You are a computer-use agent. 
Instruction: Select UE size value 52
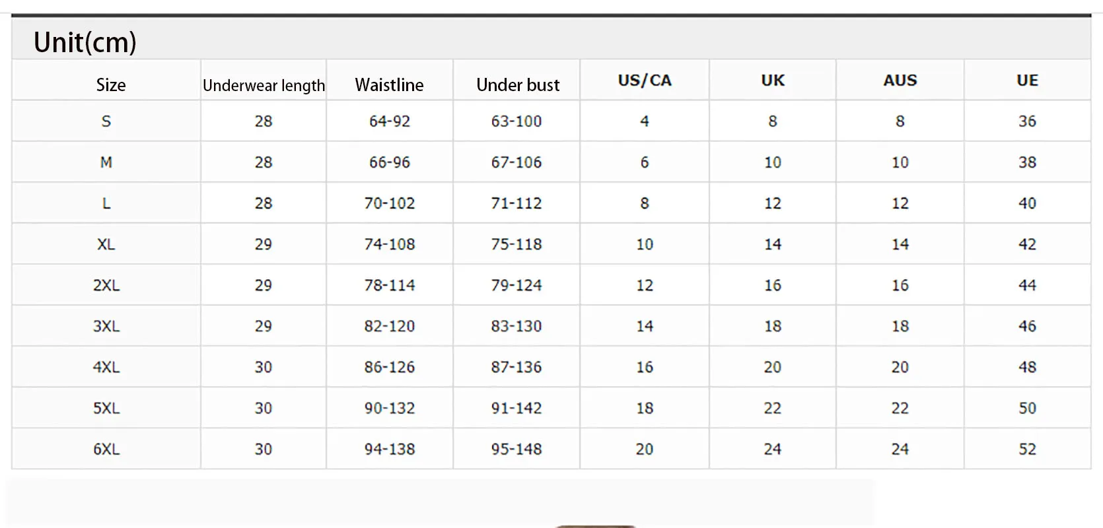(x=1028, y=449)
